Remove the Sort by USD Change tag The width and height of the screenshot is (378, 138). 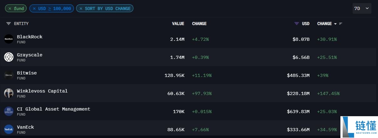[x=81, y=8]
